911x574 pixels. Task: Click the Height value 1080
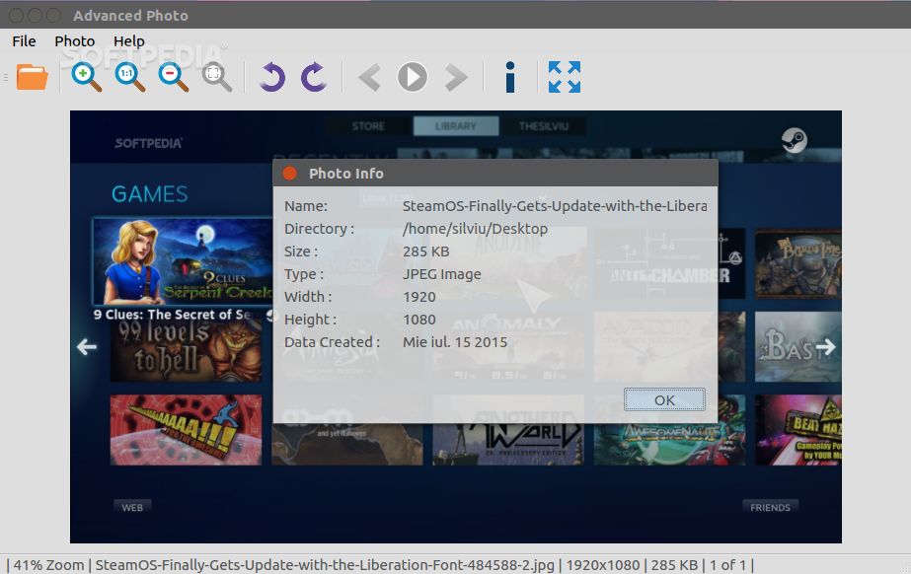click(419, 320)
